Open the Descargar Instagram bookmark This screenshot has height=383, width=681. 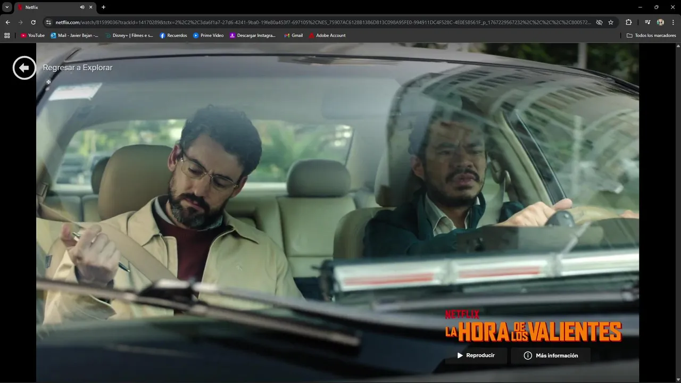(253, 36)
